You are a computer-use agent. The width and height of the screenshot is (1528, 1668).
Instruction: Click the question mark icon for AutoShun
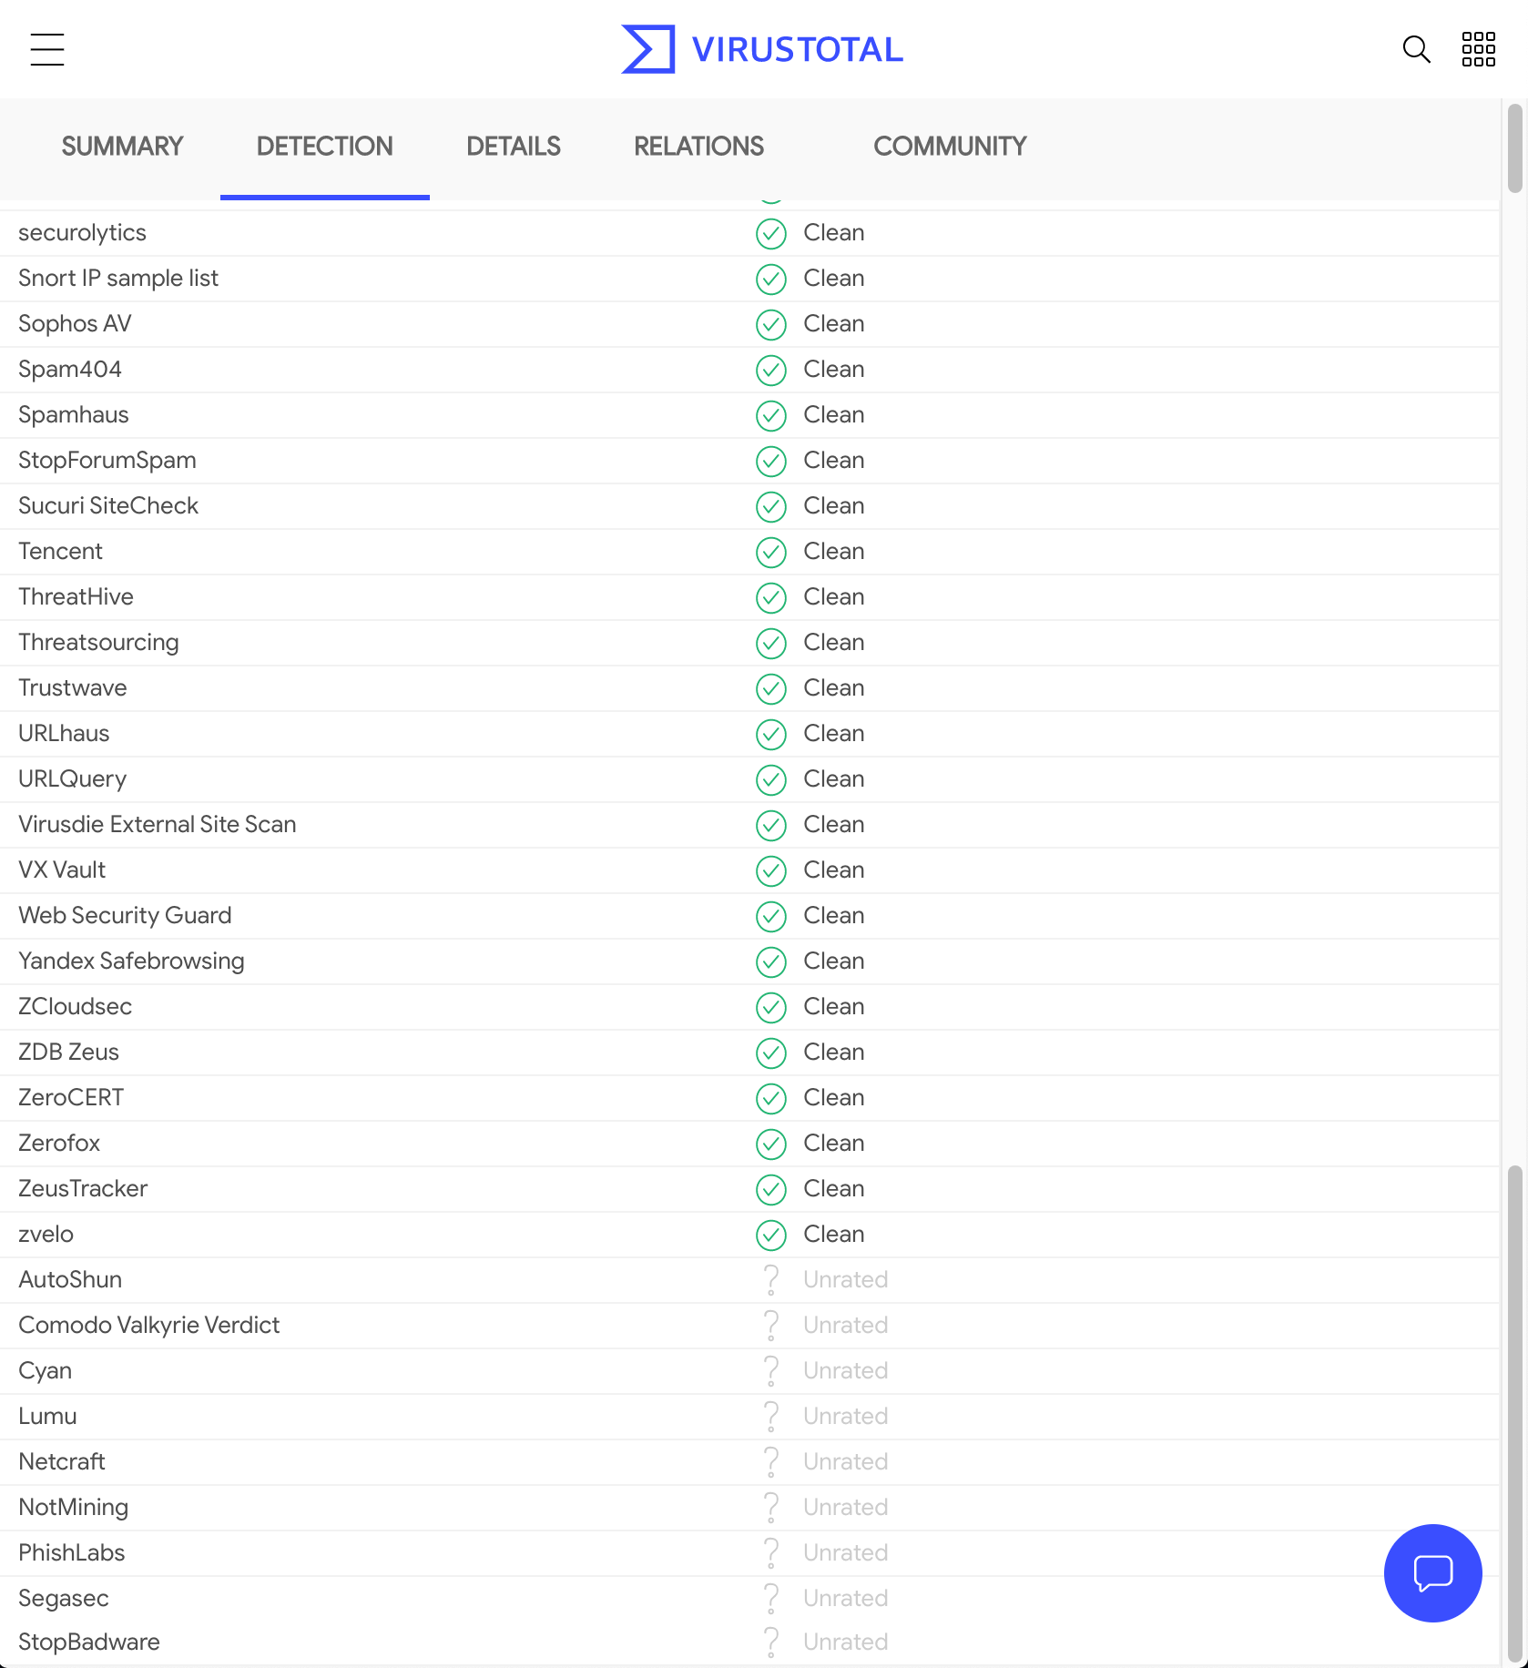pyautogui.click(x=771, y=1280)
